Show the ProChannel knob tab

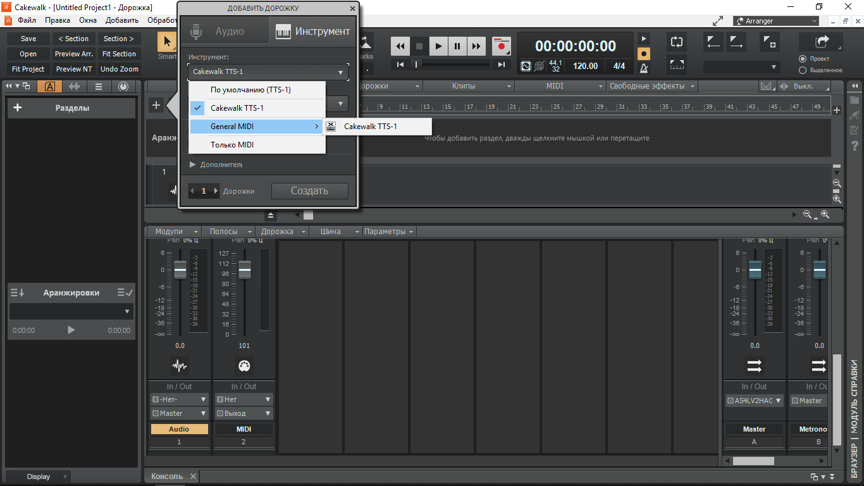click(x=123, y=87)
